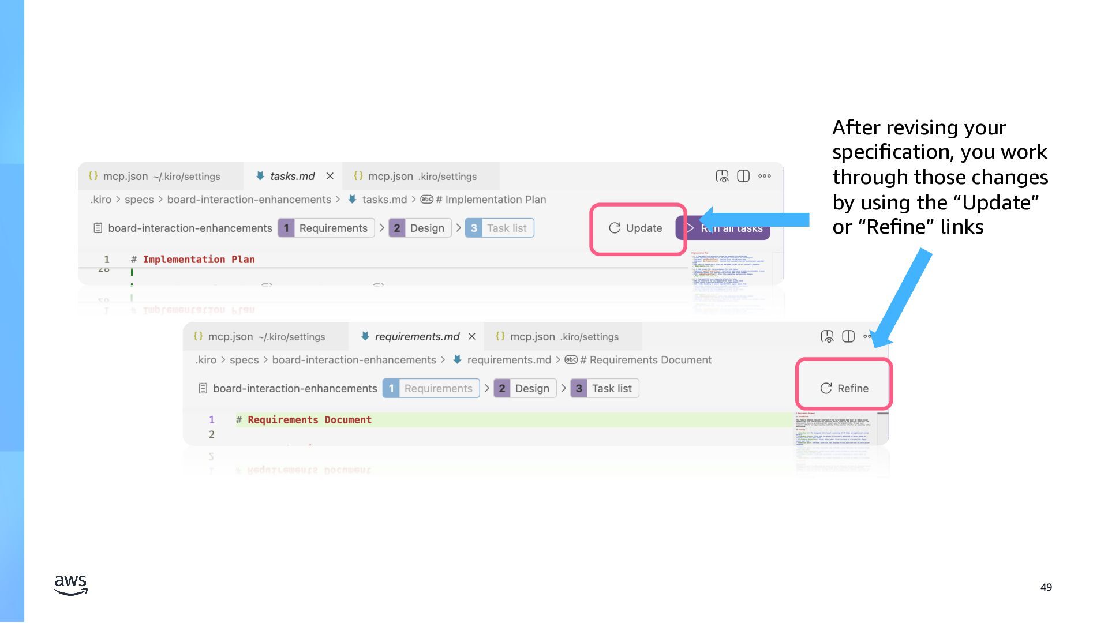This screenshot has height=623, width=1108.
Task: Select step 2 Design in upper spec bar
Action: click(420, 228)
